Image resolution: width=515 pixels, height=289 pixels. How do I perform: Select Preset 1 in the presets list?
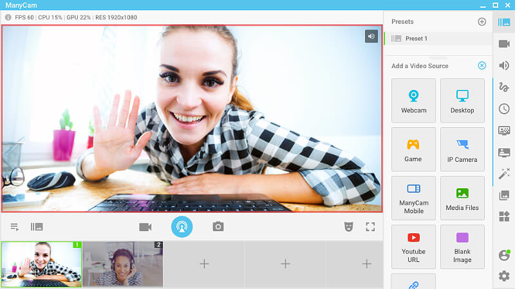coord(416,39)
